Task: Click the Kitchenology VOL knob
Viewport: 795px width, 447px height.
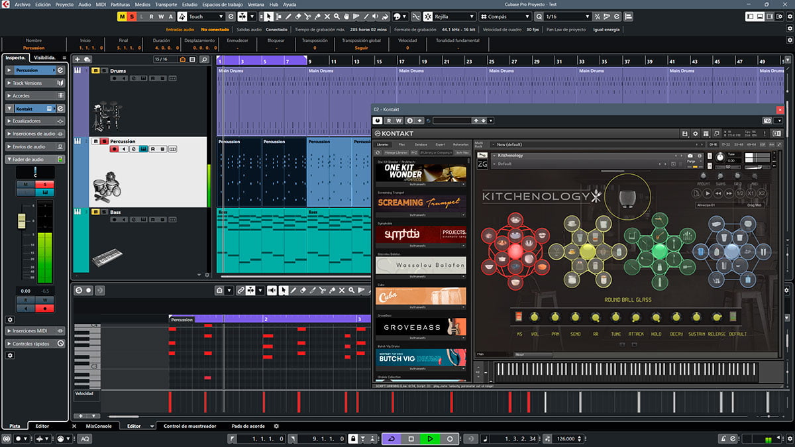Action: click(x=535, y=318)
